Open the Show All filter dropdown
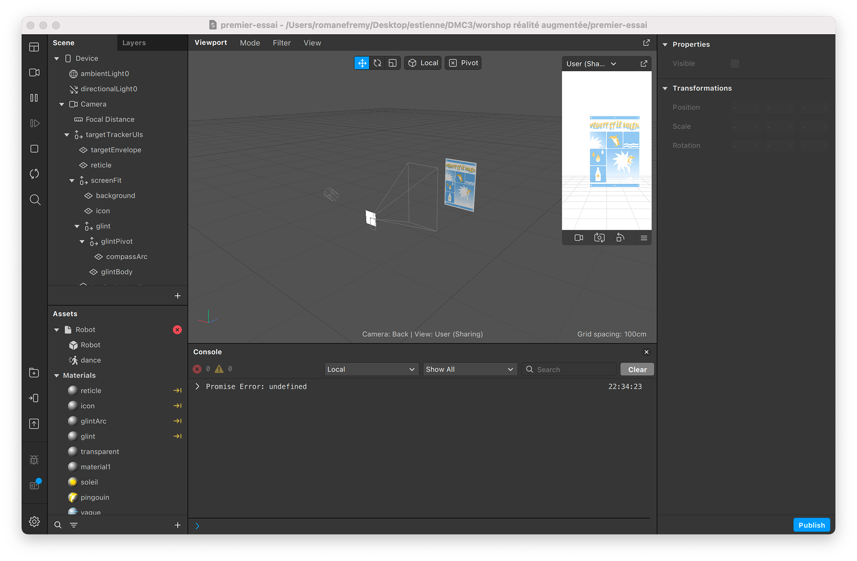 coord(470,369)
